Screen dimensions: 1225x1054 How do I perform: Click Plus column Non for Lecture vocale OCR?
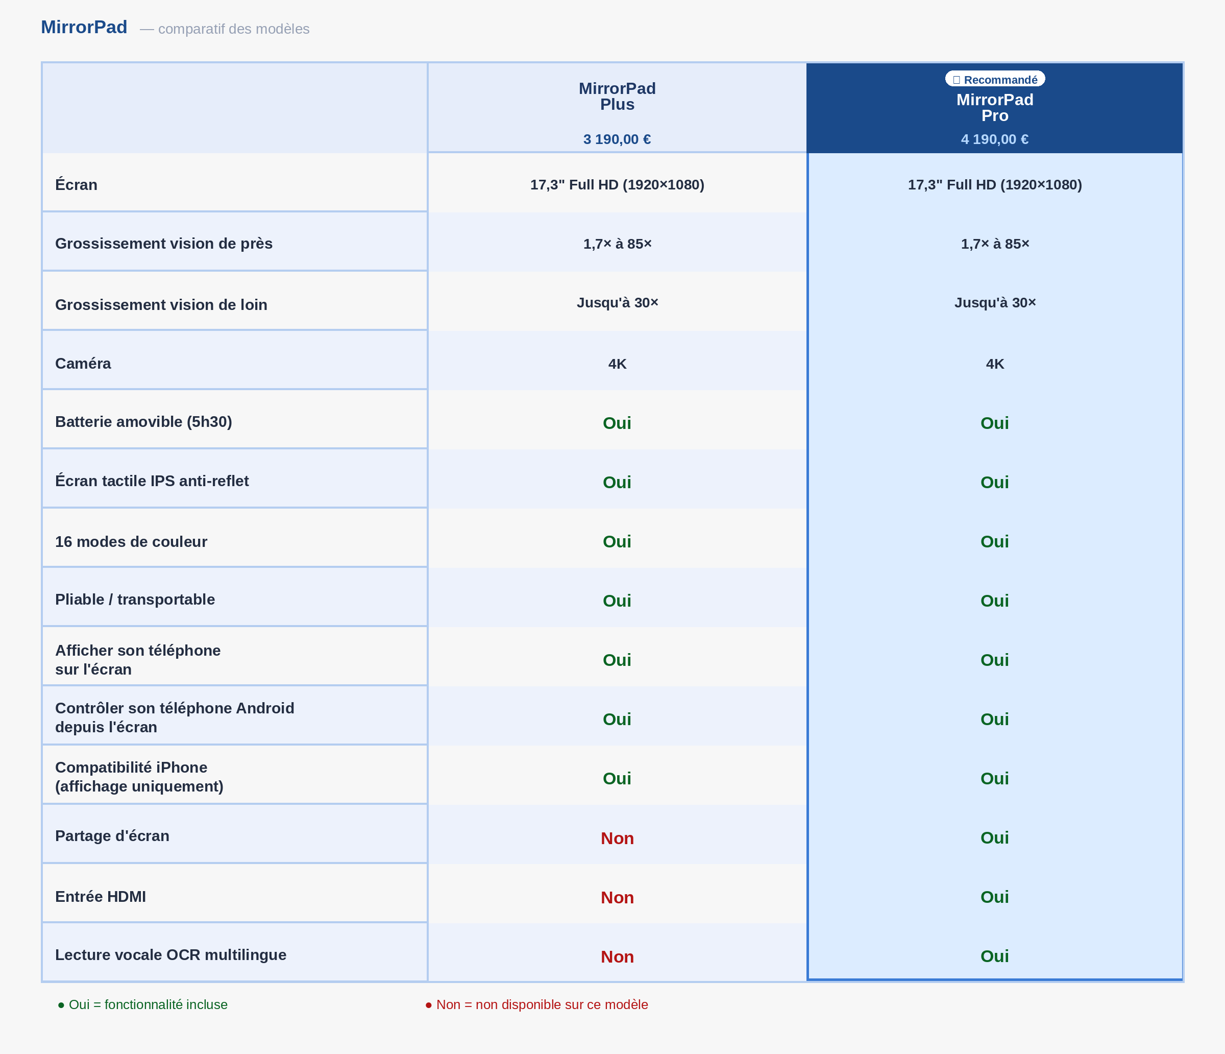[617, 956]
